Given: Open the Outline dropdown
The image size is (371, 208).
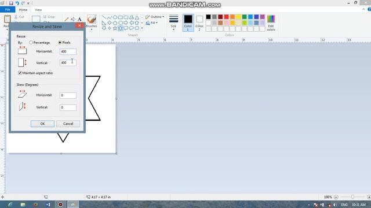Looking at the screenshot, I should click(x=155, y=17).
